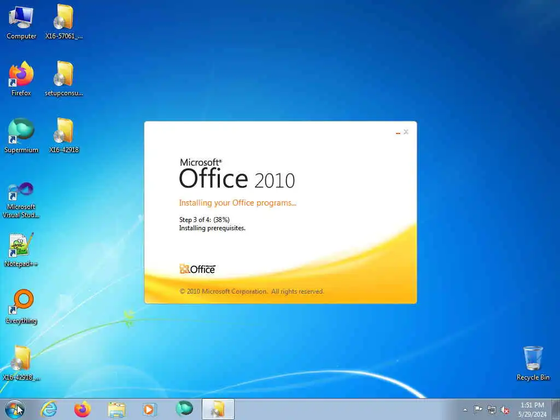Launch Firefox from the desktop shortcut
Screen dimensions: 560x420
click(21, 79)
